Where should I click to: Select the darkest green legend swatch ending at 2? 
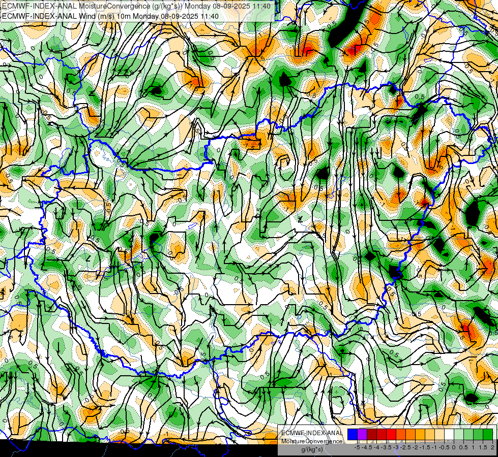click(488, 434)
